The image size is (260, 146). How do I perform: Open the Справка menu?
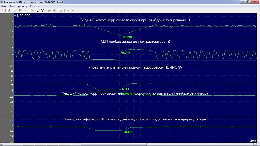pos(34,6)
